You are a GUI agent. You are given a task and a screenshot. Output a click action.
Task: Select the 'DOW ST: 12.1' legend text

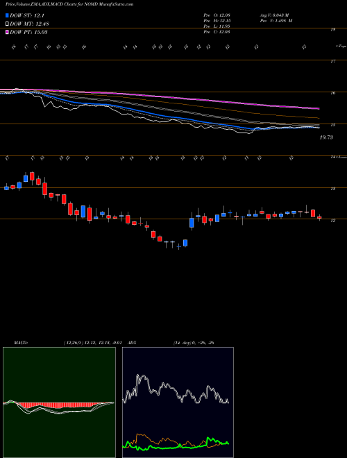[x=27, y=16]
